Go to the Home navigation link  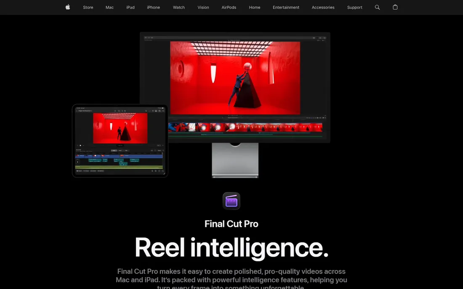255,8
